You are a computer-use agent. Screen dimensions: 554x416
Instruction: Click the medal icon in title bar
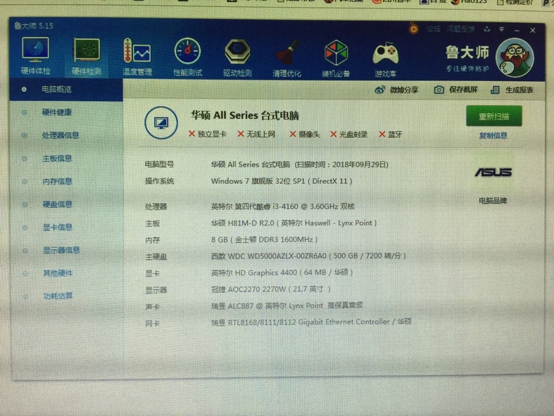click(x=413, y=29)
